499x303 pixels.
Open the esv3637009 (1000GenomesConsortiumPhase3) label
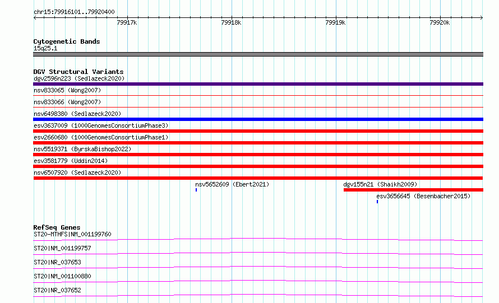[101, 125]
